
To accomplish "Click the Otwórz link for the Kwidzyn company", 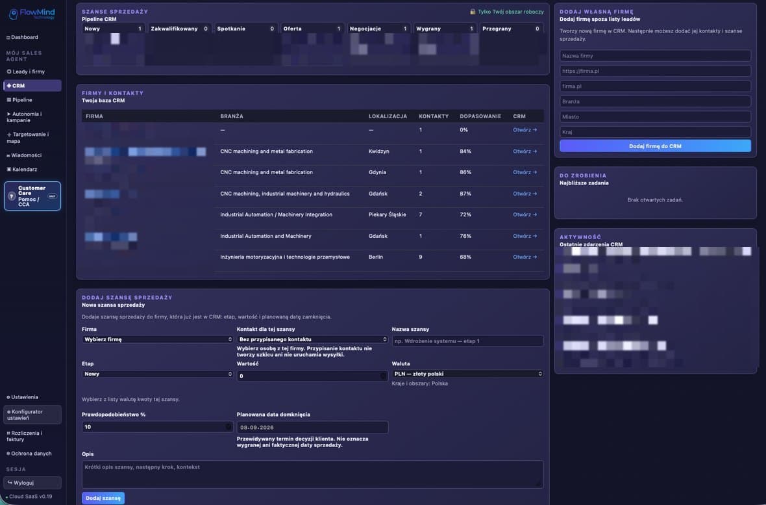I will point(525,151).
